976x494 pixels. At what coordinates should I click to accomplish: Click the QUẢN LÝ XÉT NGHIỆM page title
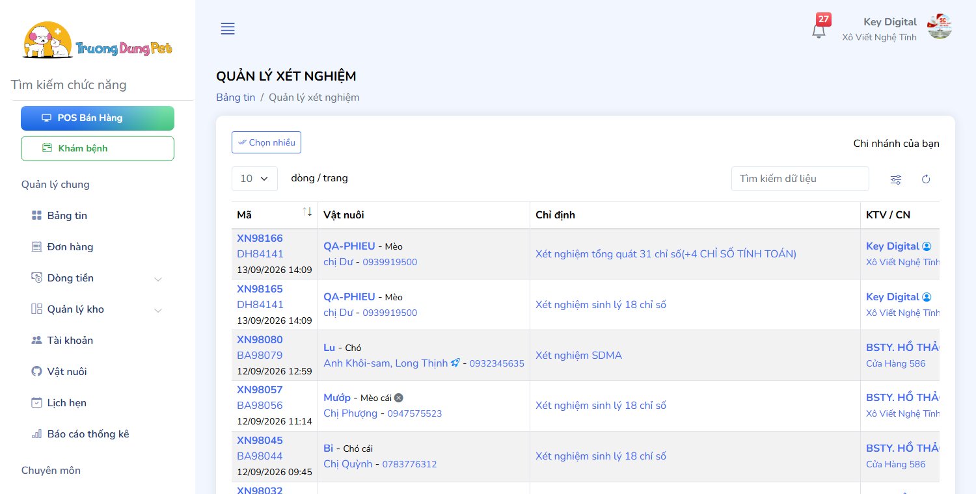(286, 76)
